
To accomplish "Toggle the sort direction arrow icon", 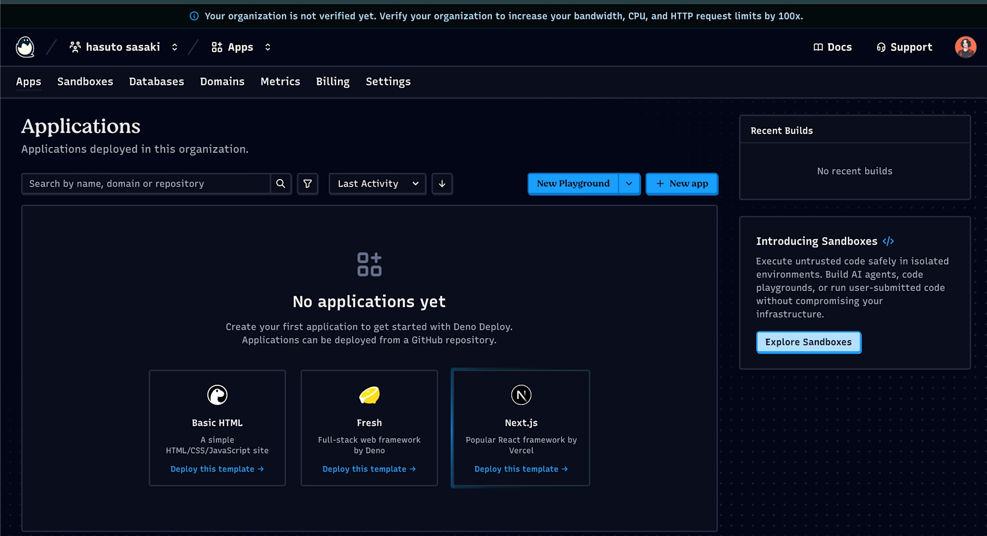I will [x=442, y=183].
